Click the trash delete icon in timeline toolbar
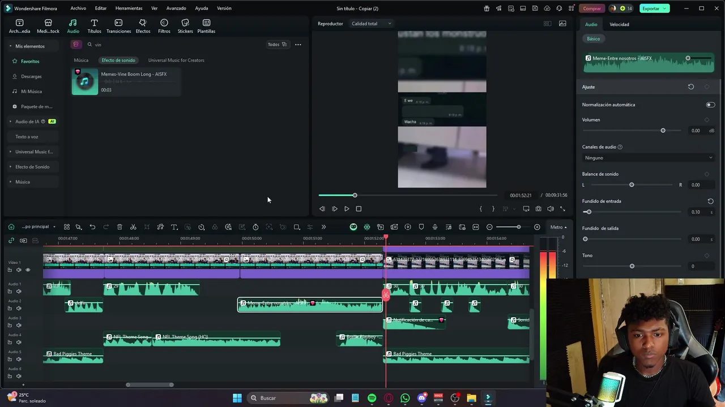Image resolution: width=725 pixels, height=407 pixels. (x=120, y=227)
